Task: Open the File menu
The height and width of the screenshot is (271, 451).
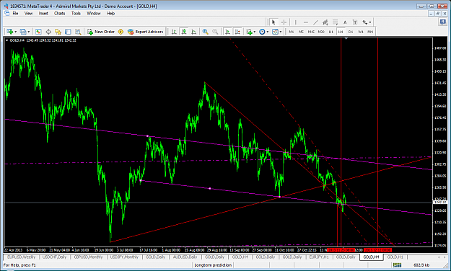Action: (x=15, y=13)
